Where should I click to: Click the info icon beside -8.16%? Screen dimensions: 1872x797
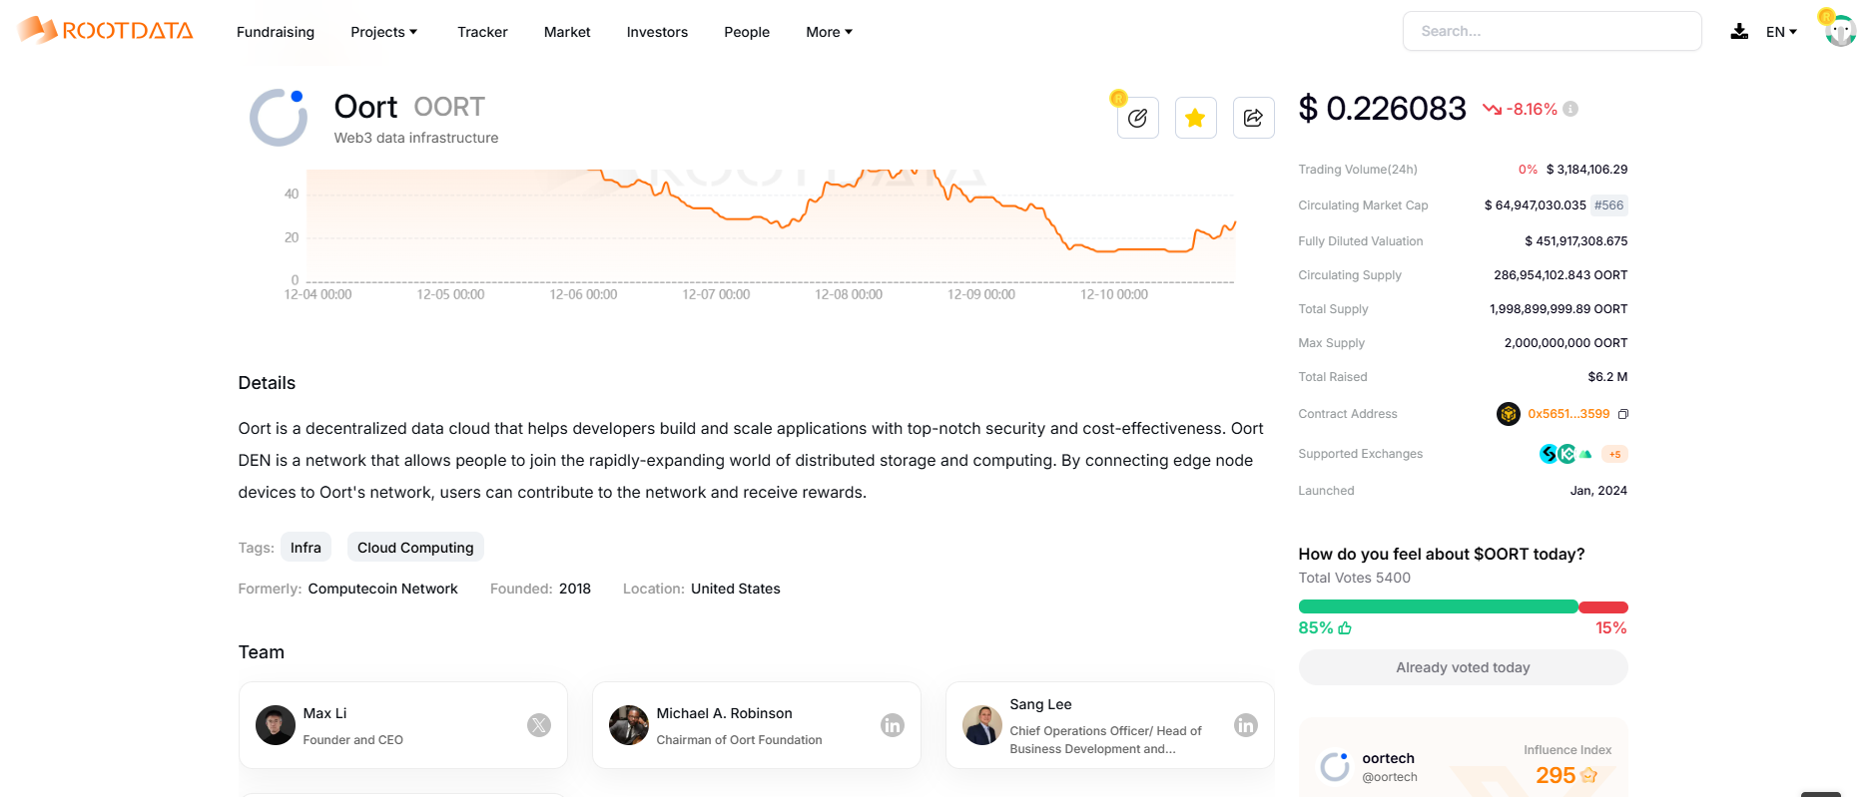point(1570,109)
